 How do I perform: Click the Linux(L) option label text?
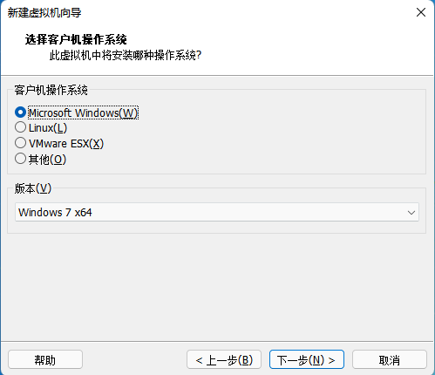click(x=48, y=128)
